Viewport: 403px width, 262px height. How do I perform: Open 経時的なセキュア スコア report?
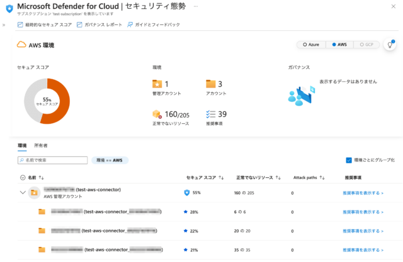pyautogui.click(x=45, y=25)
